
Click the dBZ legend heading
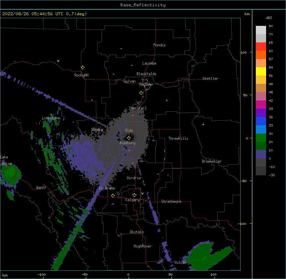tap(269, 18)
